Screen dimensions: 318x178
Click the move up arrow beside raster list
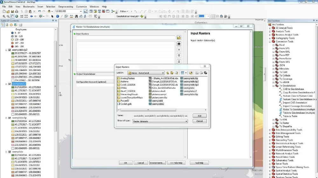pyautogui.click(x=179, y=55)
